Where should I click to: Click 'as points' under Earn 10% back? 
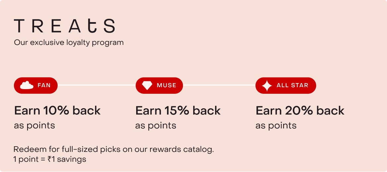(34, 125)
